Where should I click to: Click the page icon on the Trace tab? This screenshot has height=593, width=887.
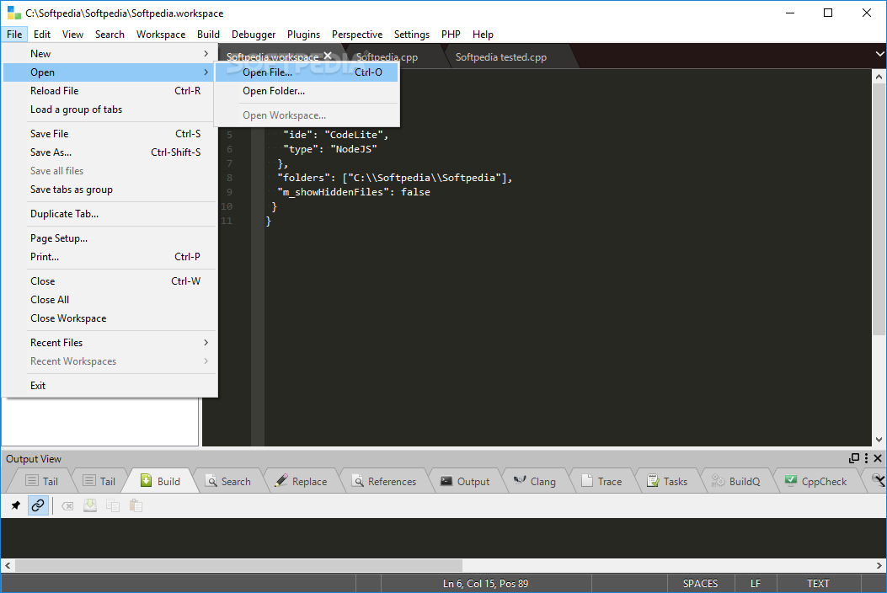[x=587, y=480]
